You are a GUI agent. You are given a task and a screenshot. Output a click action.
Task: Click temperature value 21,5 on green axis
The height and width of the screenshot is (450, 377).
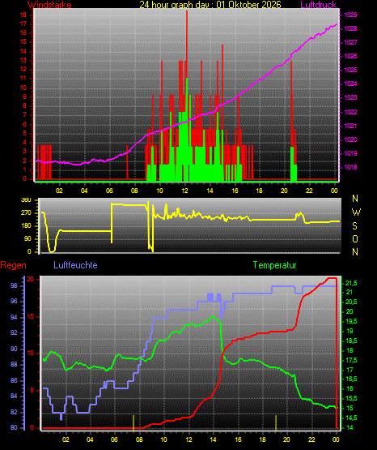point(351,284)
